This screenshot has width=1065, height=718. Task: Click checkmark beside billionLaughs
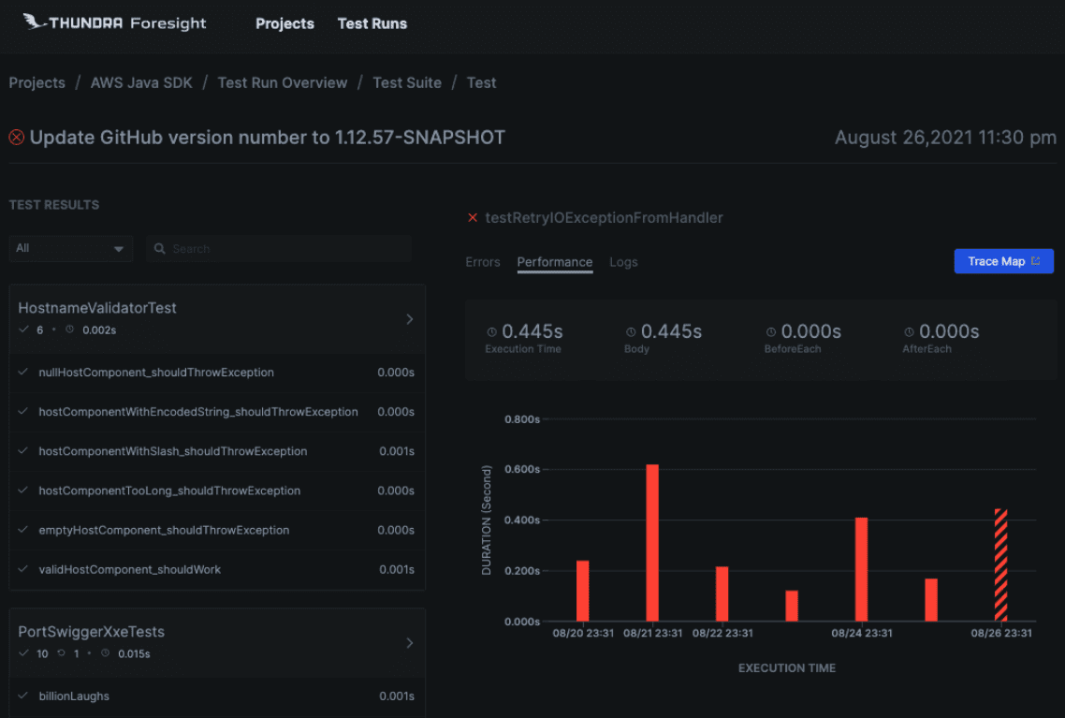(x=23, y=696)
